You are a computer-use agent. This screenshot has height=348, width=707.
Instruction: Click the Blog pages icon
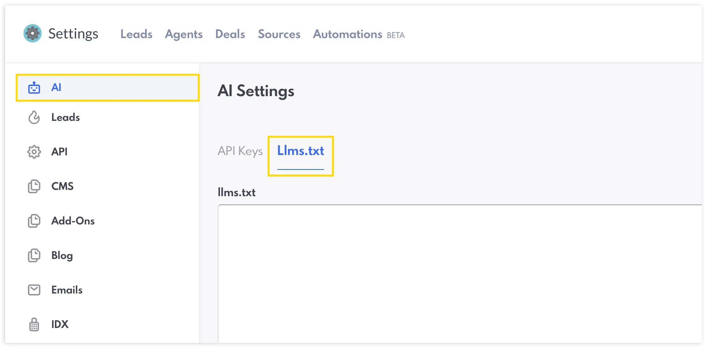pyautogui.click(x=34, y=255)
